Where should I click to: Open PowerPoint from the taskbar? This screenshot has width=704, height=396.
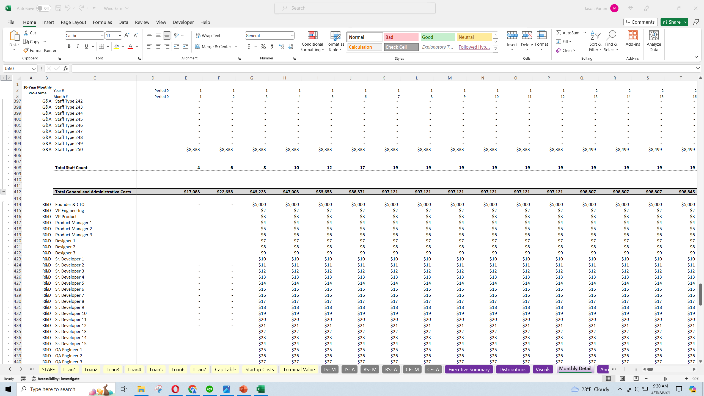click(243, 389)
